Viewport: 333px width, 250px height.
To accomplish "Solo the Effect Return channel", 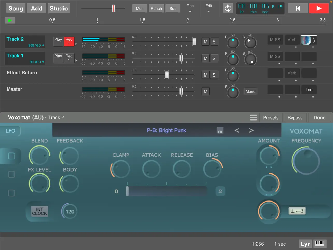I will (x=214, y=75).
